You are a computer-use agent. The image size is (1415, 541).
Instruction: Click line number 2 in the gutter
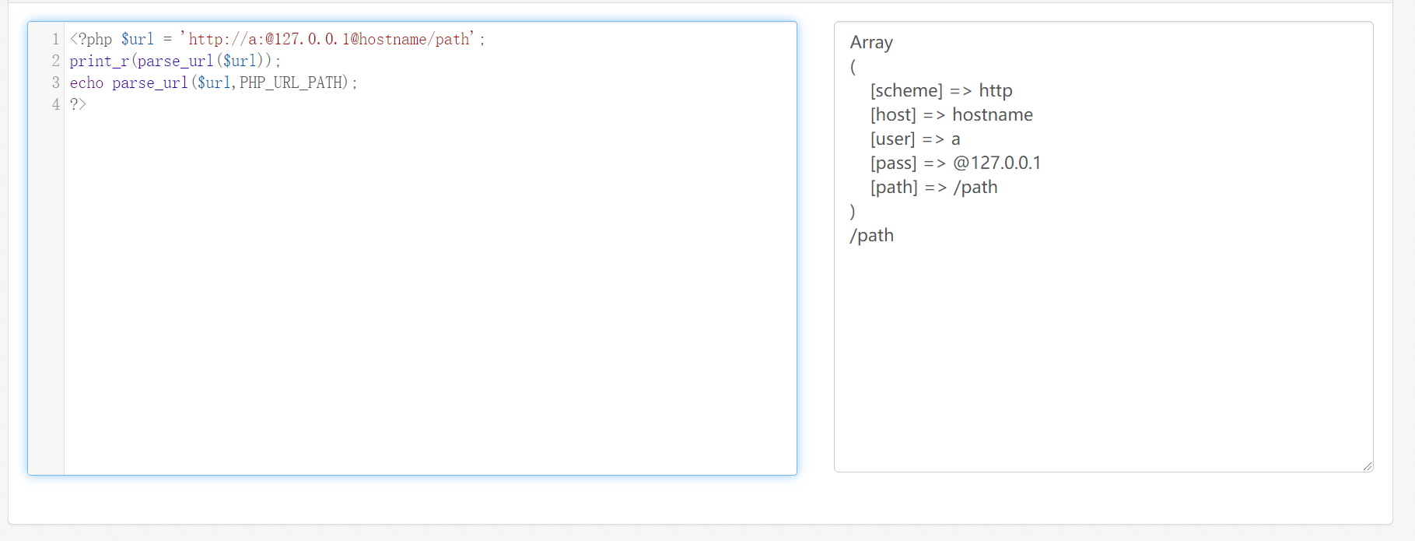point(55,61)
